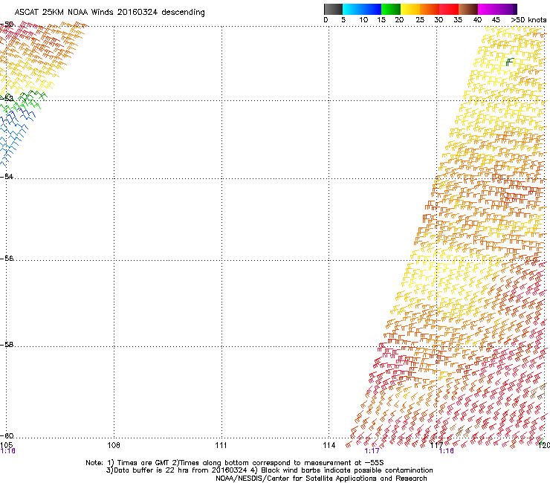Click the '40' label under the color scale
Image resolution: width=550 pixels, height=483 pixels.
pyautogui.click(x=477, y=20)
